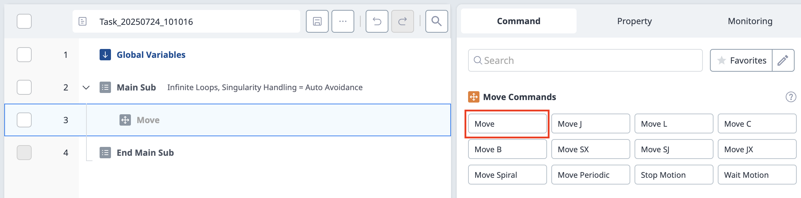The image size is (801, 198).
Task: Click the redo arrow icon
Action: 402,21
